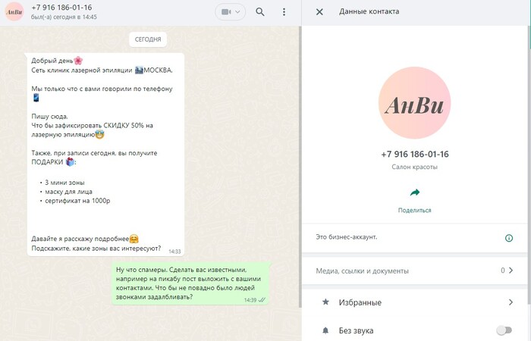
Task: Open the large АнВи profile picture
Action: (414, 103)
